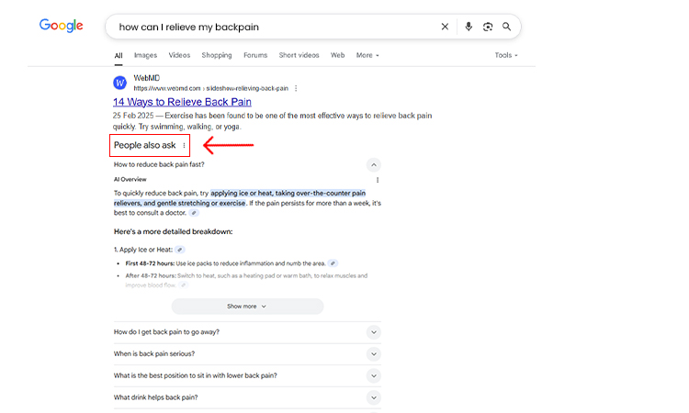Click the 'How to reduce back pain fast?' question
The width and height of the screenshot is (689, 413).
159,164
